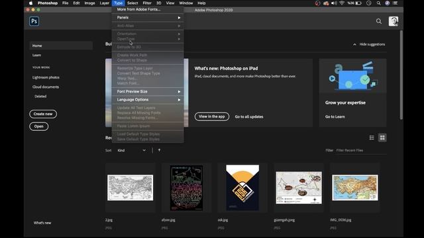
Task: Open the Apple menu
Action: pos(30,3)
